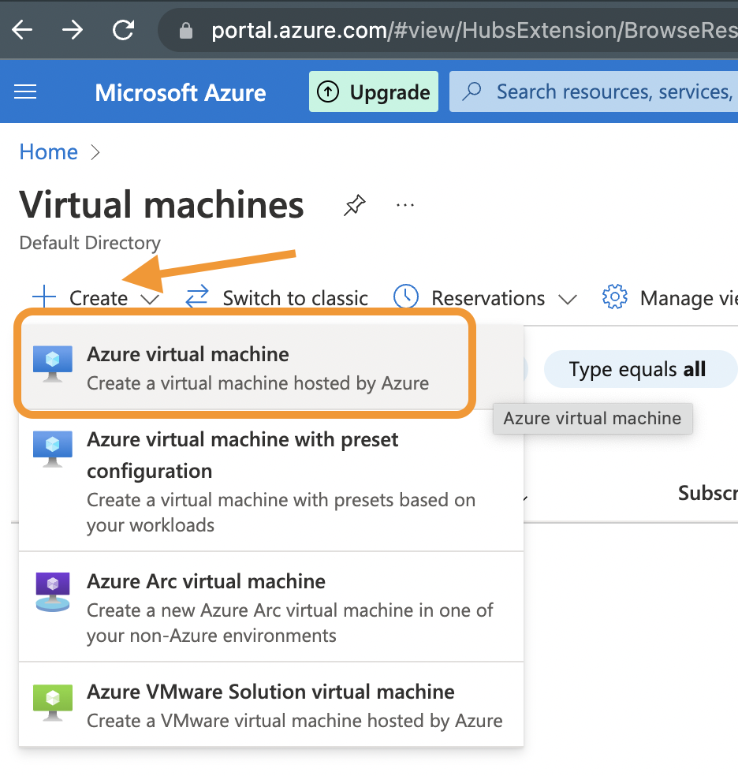Click the plus icon next to Create

coord(44,297)
